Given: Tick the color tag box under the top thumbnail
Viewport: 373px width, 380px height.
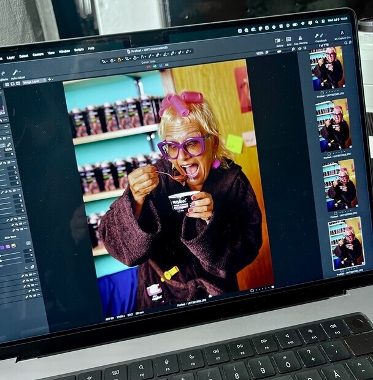Looking at the screenshot, I should tap(322, 93).
